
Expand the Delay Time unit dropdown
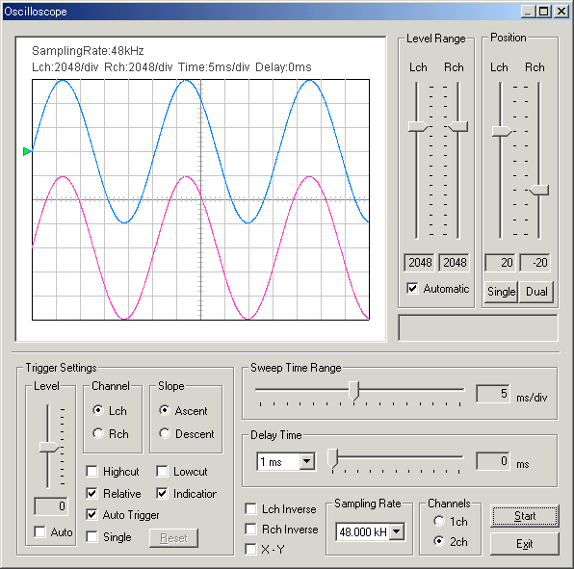pyautogui.click(x=307, y=462)
